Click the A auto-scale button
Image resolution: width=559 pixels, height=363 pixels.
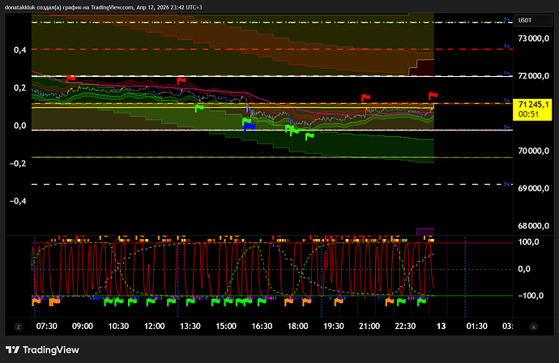[534, 327]
